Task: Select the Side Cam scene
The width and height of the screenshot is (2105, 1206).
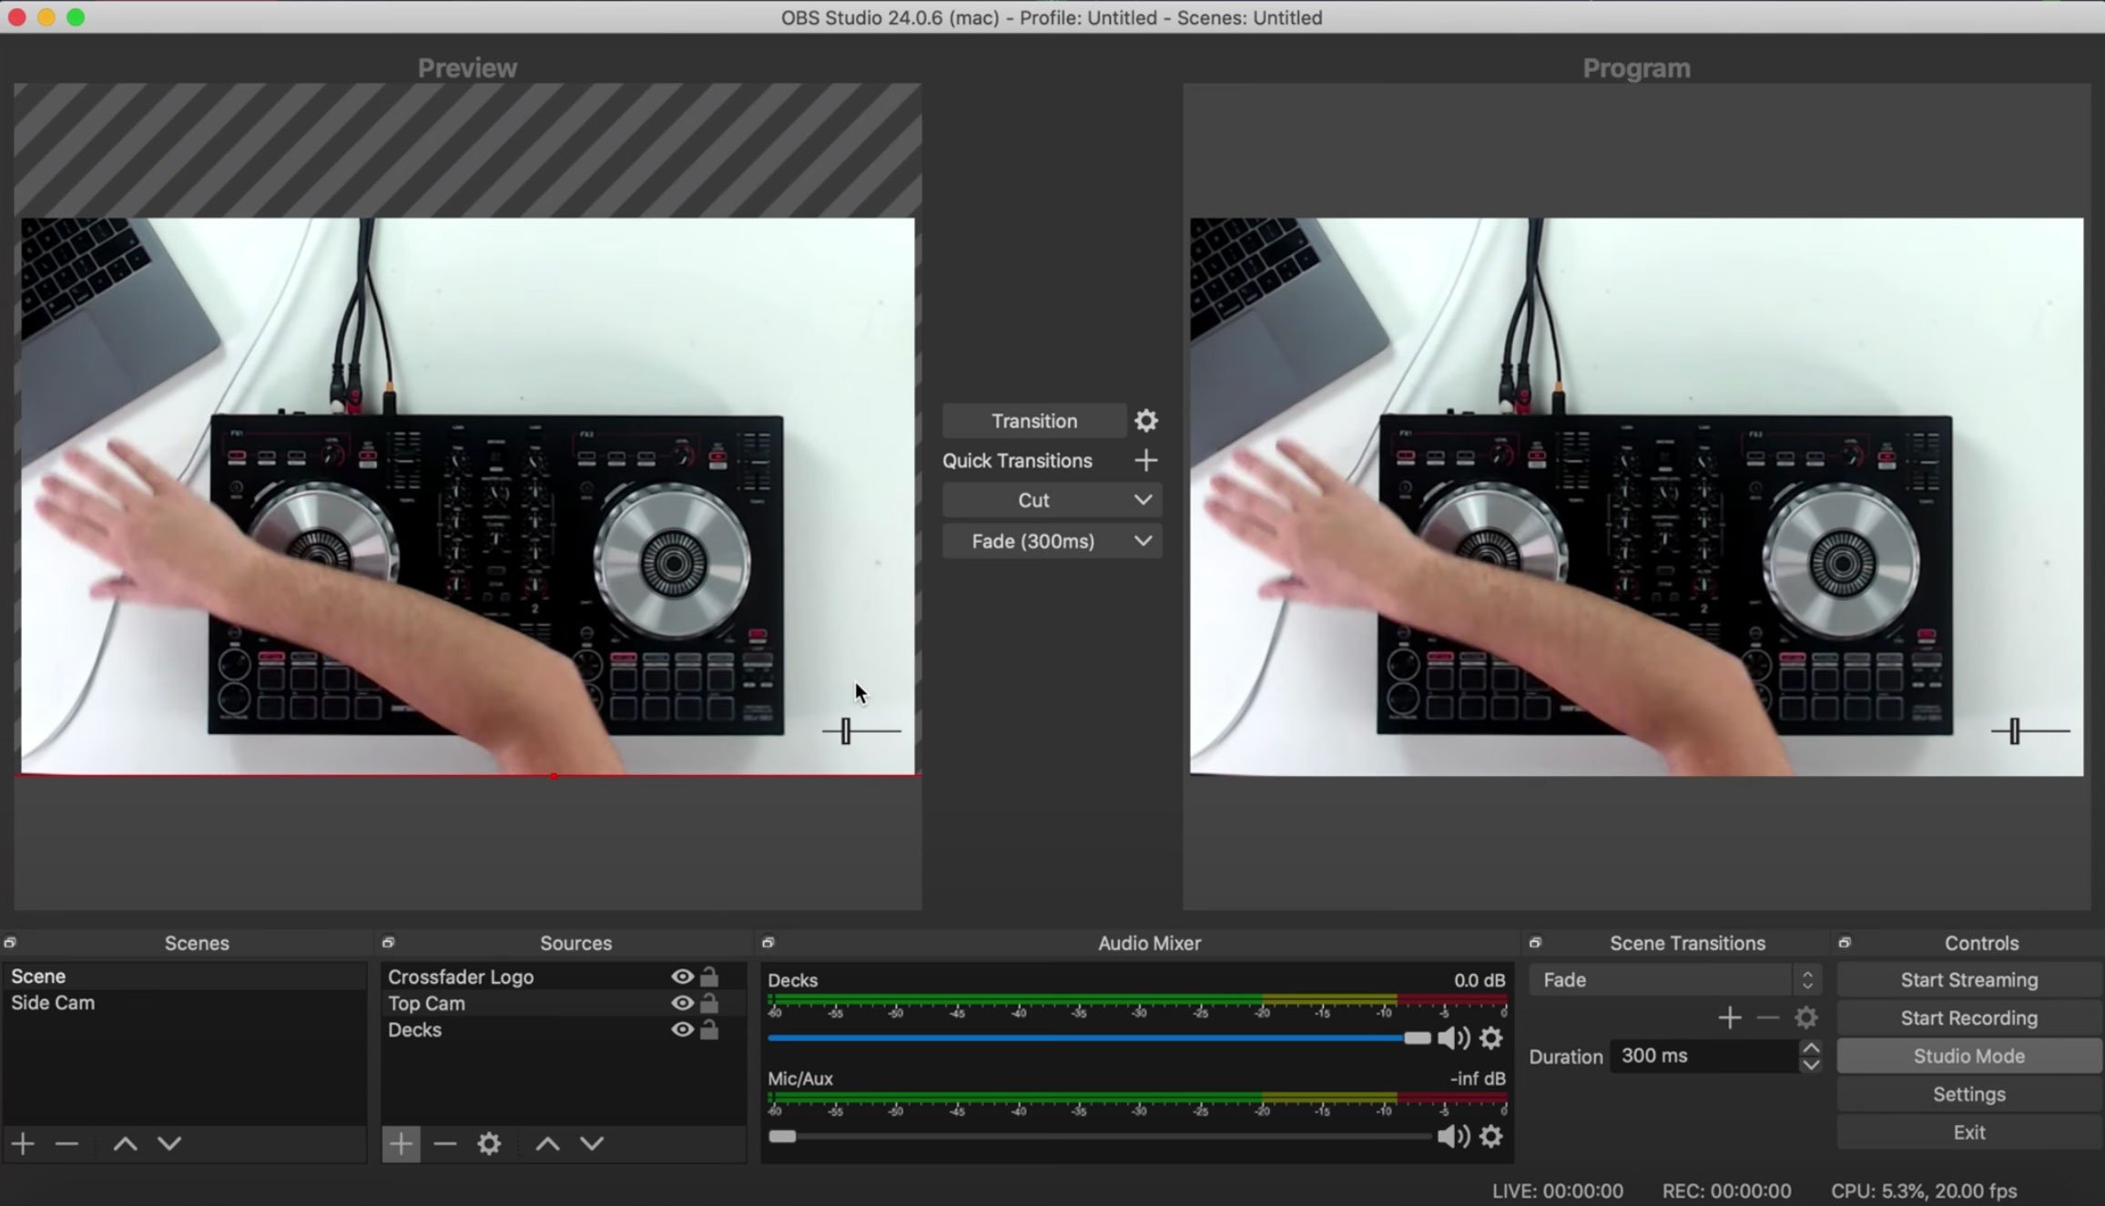Action: [x=53, y=1003]
